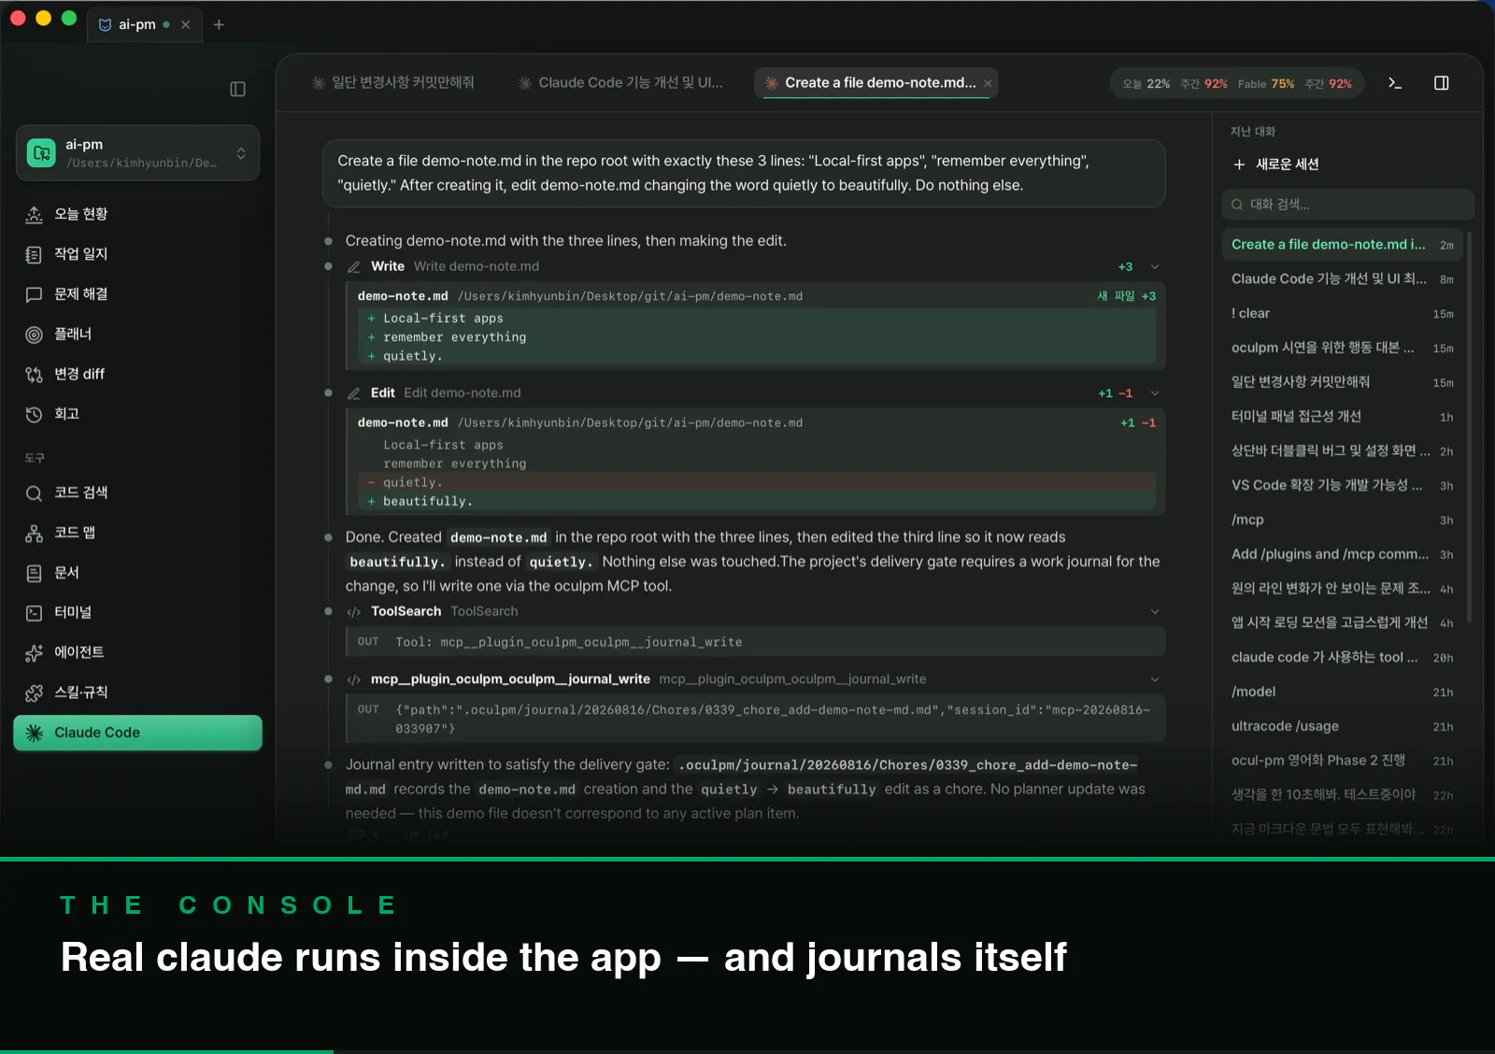Viewport: 1495px width, 1054px height.
Task: Open 일단 변경사항 커밋만해줘 conversation in history list
Action: (x=1343, y=382)
